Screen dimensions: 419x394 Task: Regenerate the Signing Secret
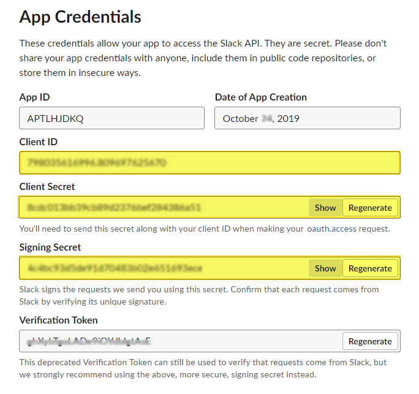click(370, 268)
